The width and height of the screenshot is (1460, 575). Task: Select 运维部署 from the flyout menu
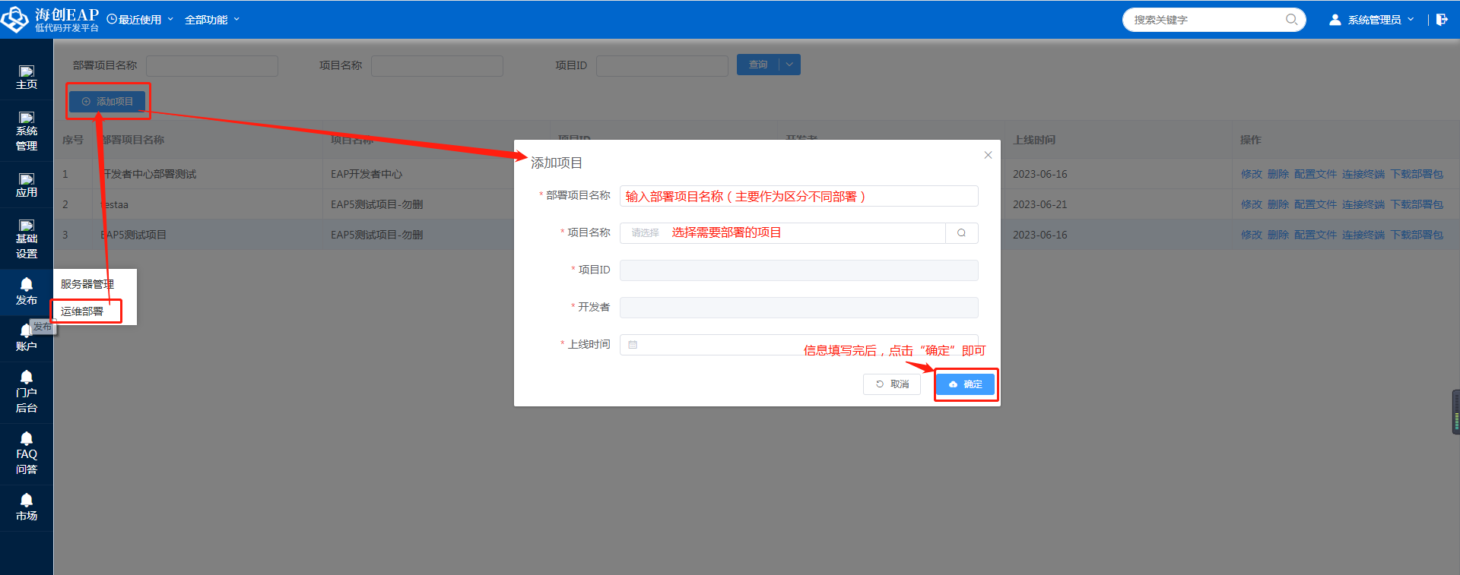click(82, 311)
